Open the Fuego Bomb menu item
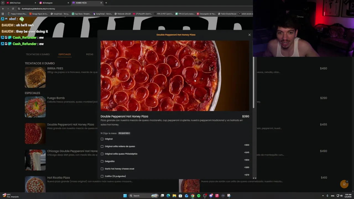The width and height of the screenshot is (354, 199). pyautogui.click(x=56, y=98)
